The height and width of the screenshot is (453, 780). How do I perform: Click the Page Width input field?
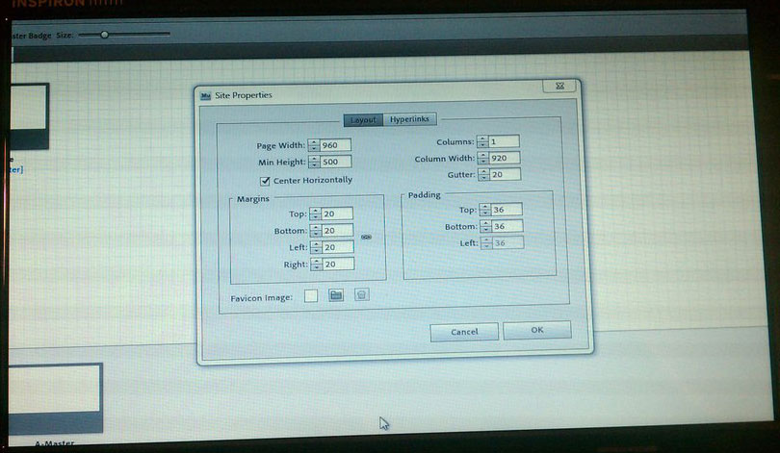coord(336,145)
